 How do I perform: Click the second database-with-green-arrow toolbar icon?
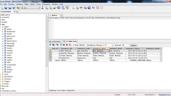[x=50, y=8]
